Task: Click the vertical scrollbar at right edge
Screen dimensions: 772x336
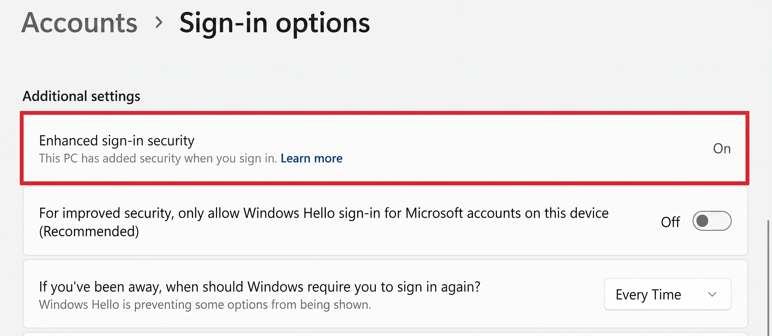Action: (769, 277)
